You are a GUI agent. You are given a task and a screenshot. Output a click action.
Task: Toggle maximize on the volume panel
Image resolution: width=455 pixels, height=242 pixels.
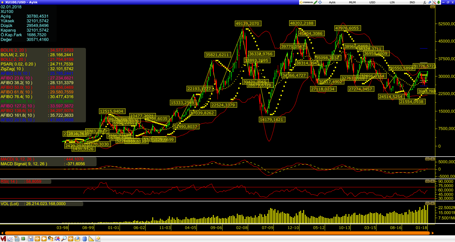[427, 203]
